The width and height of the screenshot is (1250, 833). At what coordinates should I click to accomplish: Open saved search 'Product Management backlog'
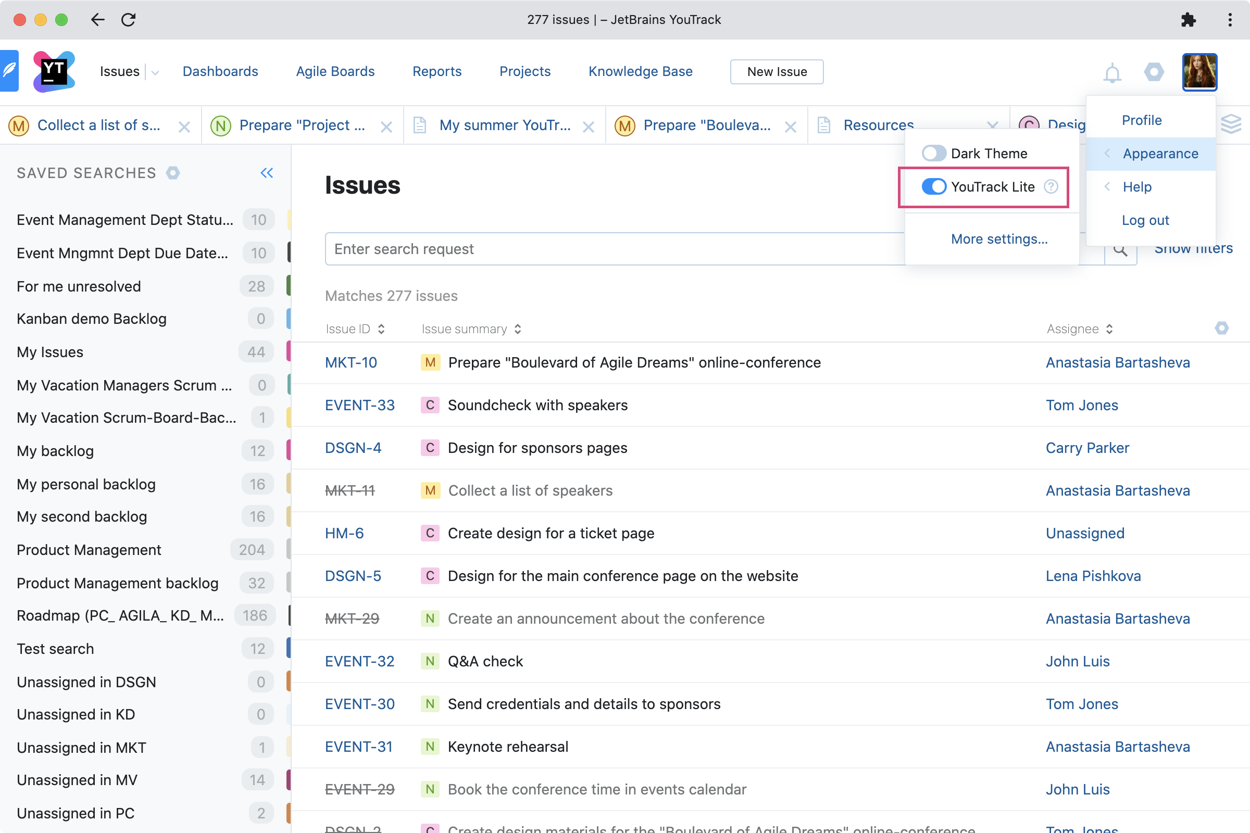click(118, 583)
